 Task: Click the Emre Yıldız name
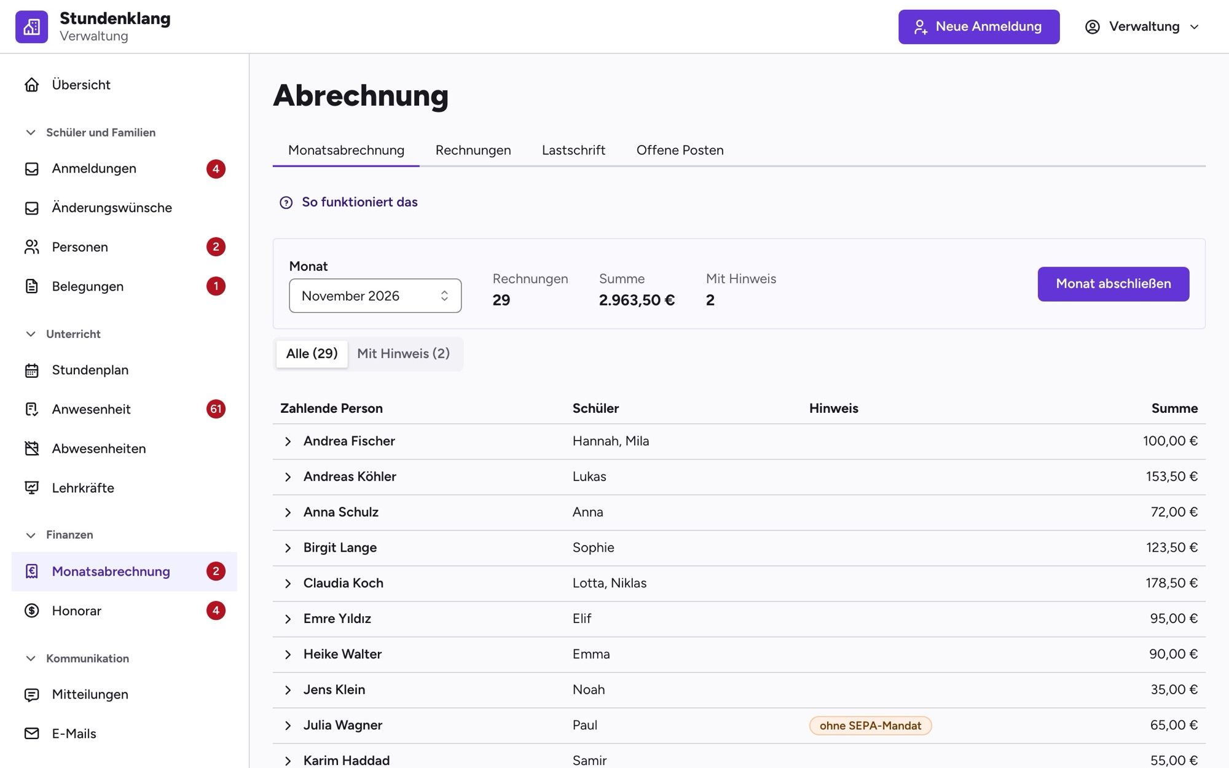pos(337,619)
